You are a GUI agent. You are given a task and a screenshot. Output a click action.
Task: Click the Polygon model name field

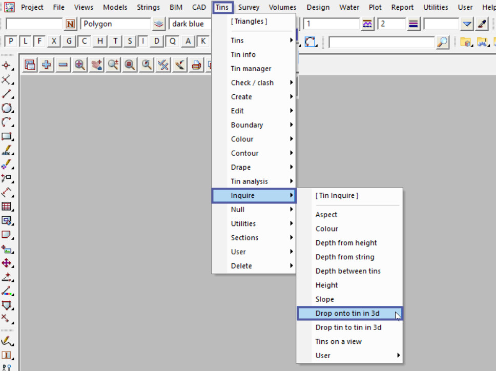pyautogui.click(x=115, y=24)
